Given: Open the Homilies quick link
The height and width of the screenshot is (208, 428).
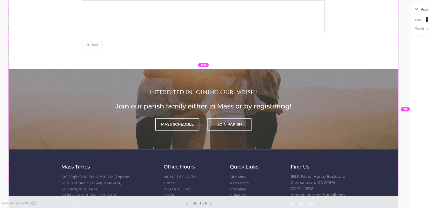Looking at the screenshot, I should (x=238, y=189).
